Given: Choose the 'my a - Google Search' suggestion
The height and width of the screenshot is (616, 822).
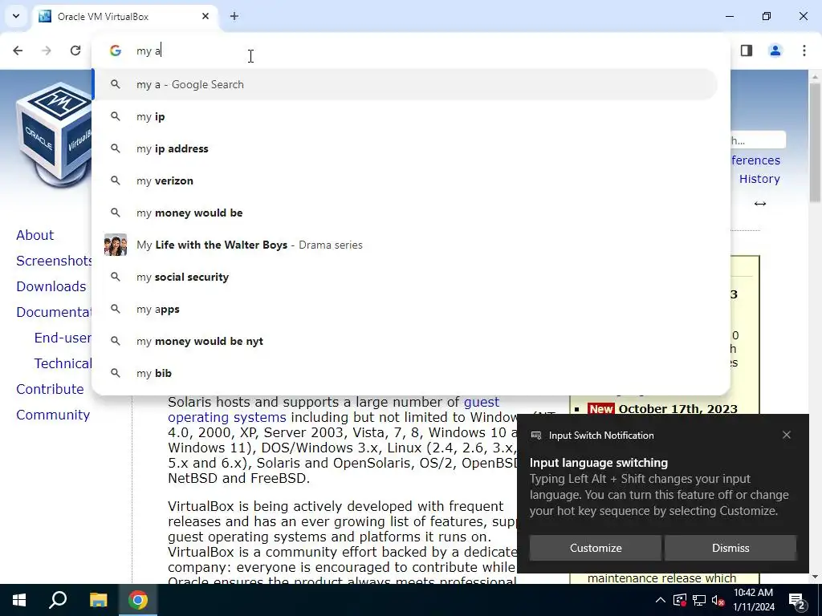Looking at the screenshot, I should [405, 84].
